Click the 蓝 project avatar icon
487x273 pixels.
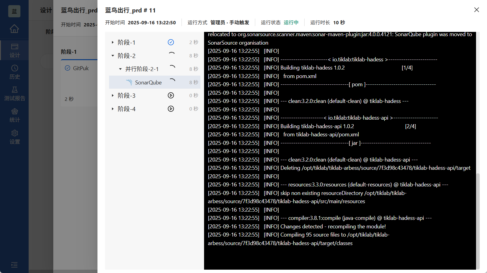click(x=14, y=11)
